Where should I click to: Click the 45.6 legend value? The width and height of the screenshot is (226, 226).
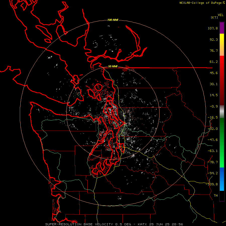coord(214,73)
